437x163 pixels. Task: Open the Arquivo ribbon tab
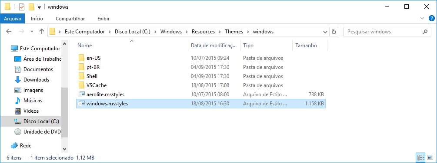pos(13,19)
